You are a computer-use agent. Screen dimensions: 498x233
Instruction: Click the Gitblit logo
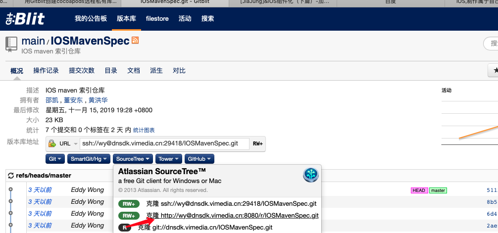click(x=25, y=19)
